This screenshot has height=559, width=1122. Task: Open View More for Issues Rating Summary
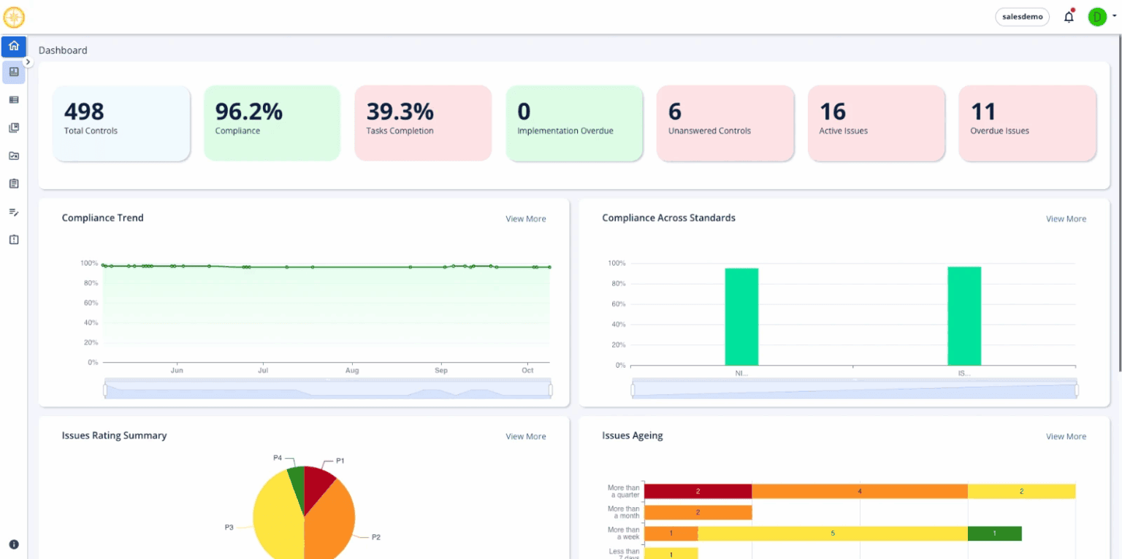coord(525,436)
